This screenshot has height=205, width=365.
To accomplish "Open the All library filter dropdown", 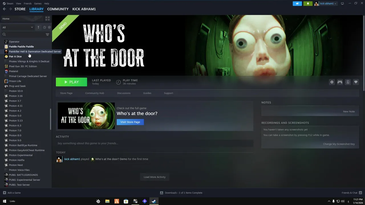I will coord(18,27).
